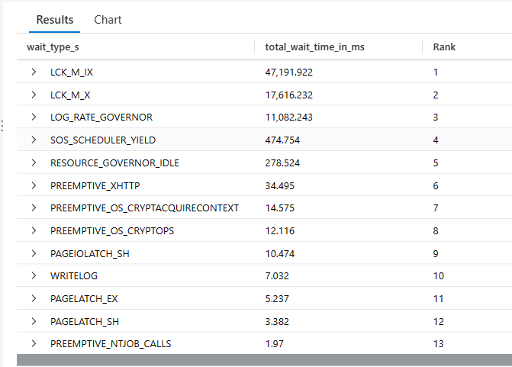Switch to the Chart tab
Viewport: 512px width, 367px height.
108,20
